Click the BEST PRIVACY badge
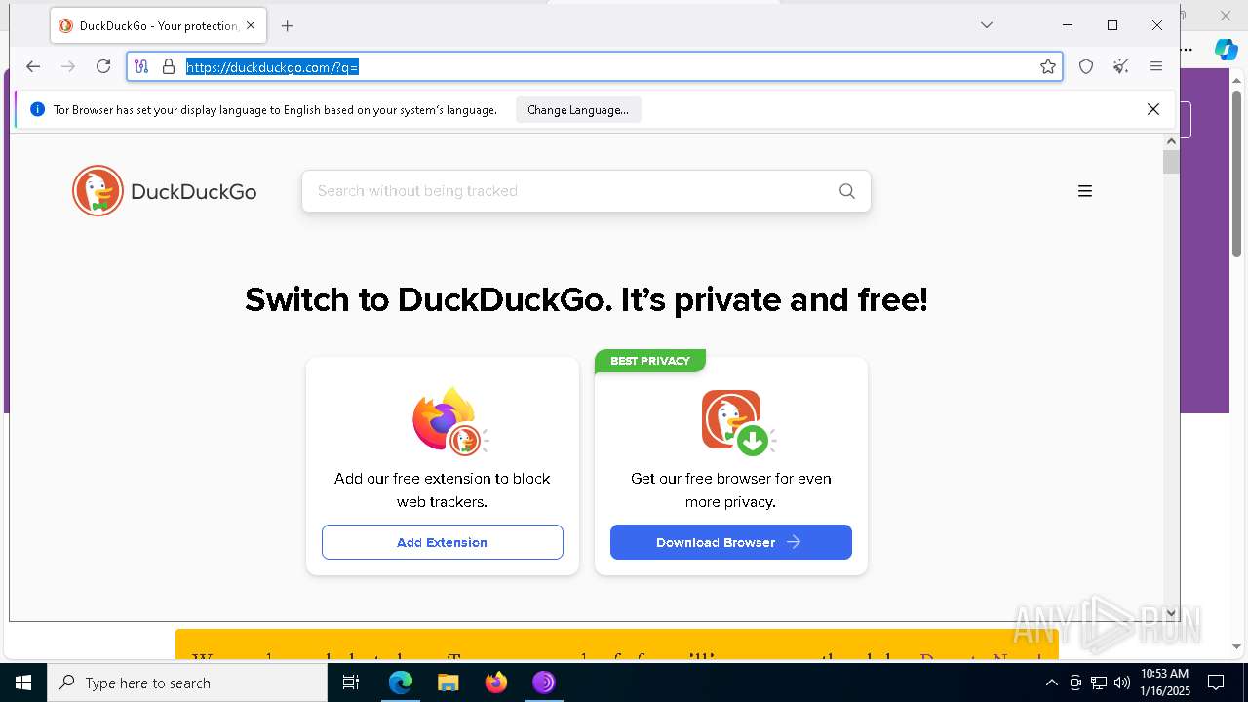 pos(650,361)
